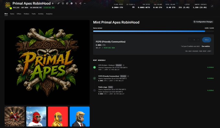Select the gold ape on red thumbnail
Viewport: 220px width, 128px height.
point(58,116)
